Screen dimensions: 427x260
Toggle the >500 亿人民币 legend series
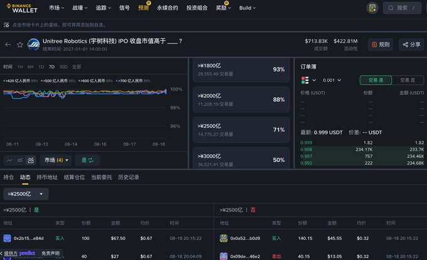58,81
